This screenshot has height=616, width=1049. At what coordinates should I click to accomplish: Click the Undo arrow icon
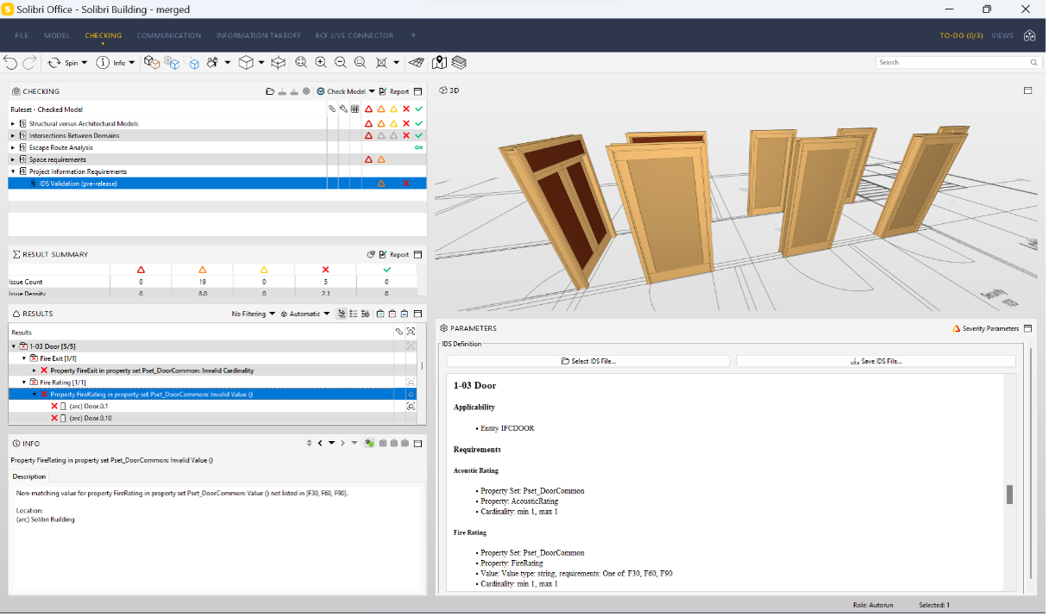(x=10, y=62)
